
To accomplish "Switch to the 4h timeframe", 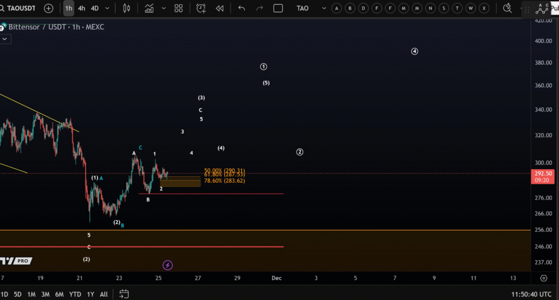I will click(81, 8).
